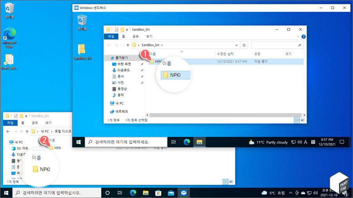Viewport: 353px width, 198px height.
Task: Expand address bar history dropdown in sandbox
Action: pyautogui.click(x=237, y=45)
